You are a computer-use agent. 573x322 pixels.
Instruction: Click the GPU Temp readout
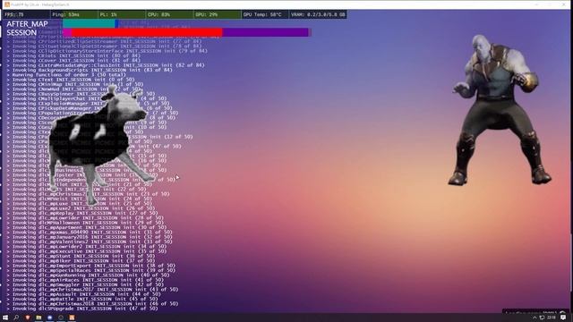click(265, 14)
